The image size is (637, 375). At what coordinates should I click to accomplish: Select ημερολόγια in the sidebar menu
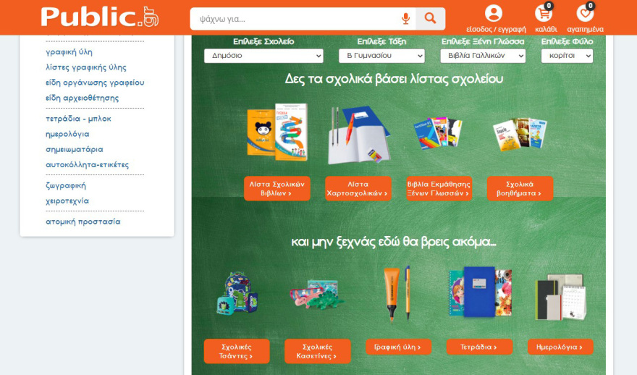67,134
